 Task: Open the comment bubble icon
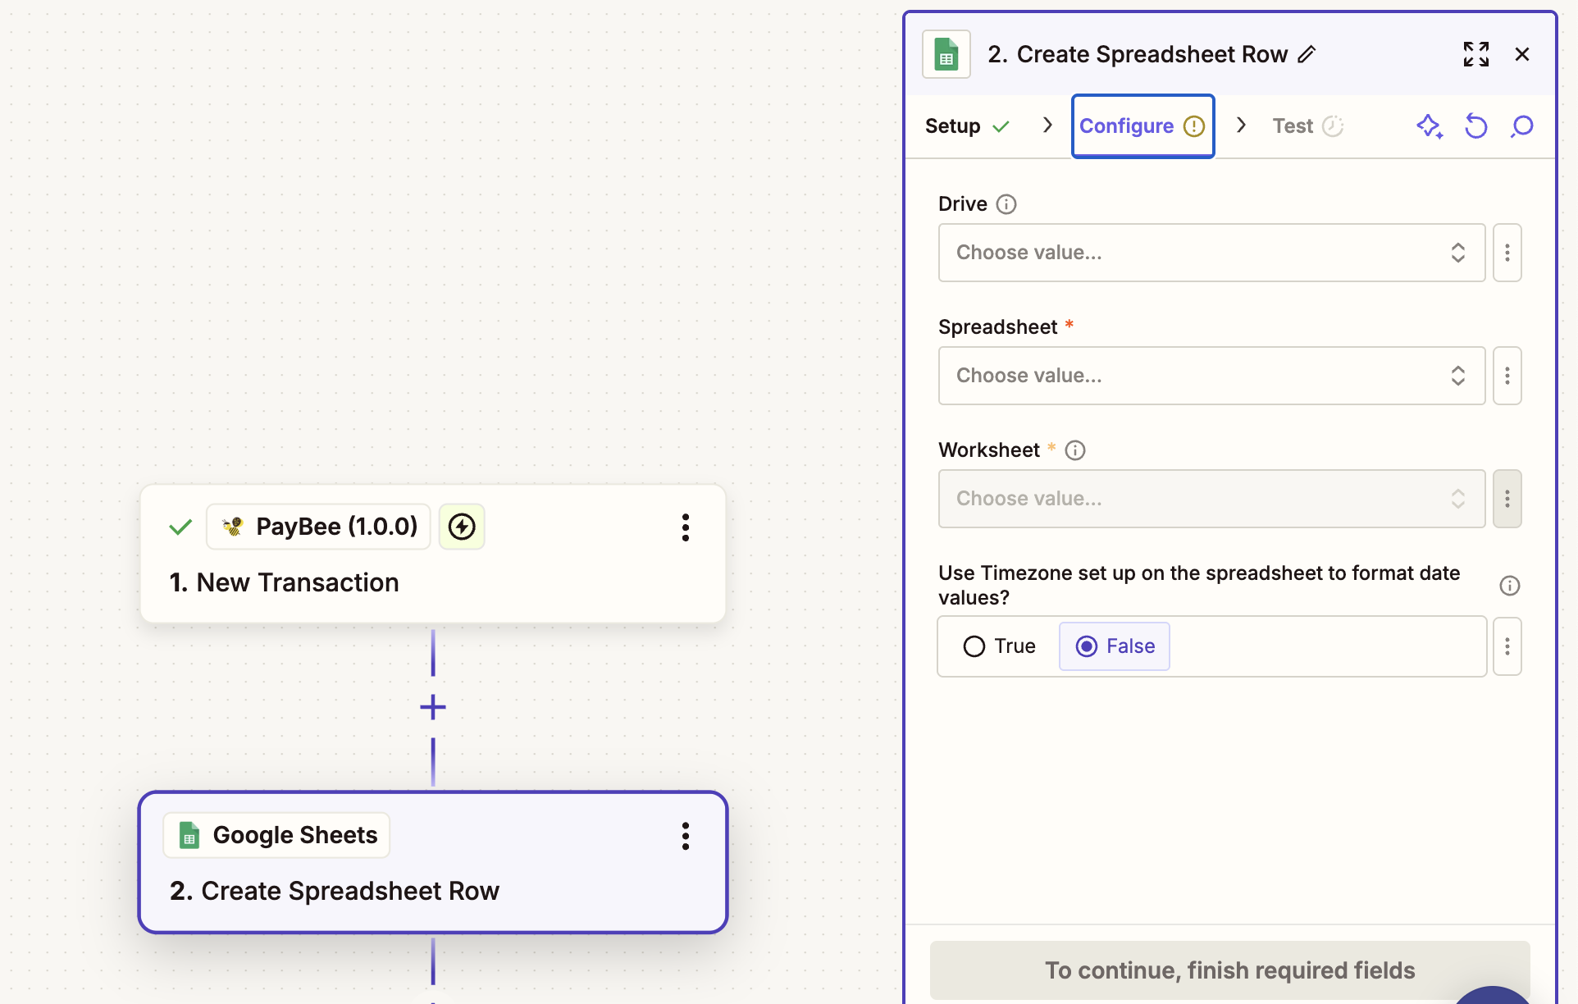pos(1522,126)
